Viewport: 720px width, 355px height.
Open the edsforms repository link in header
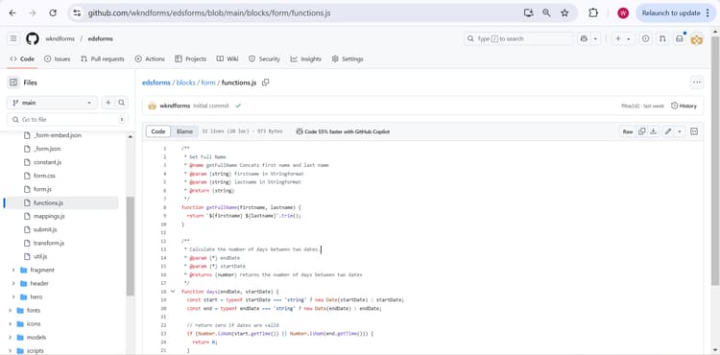[x=101, y=39]
